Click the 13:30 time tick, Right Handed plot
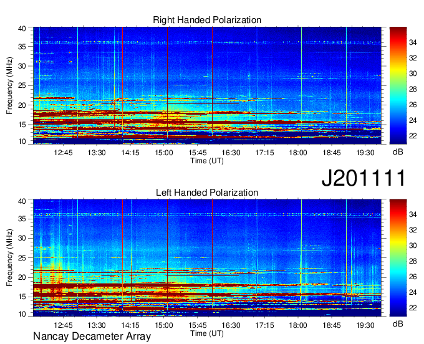This screenshot has height=344, width=424. point(97,153)
